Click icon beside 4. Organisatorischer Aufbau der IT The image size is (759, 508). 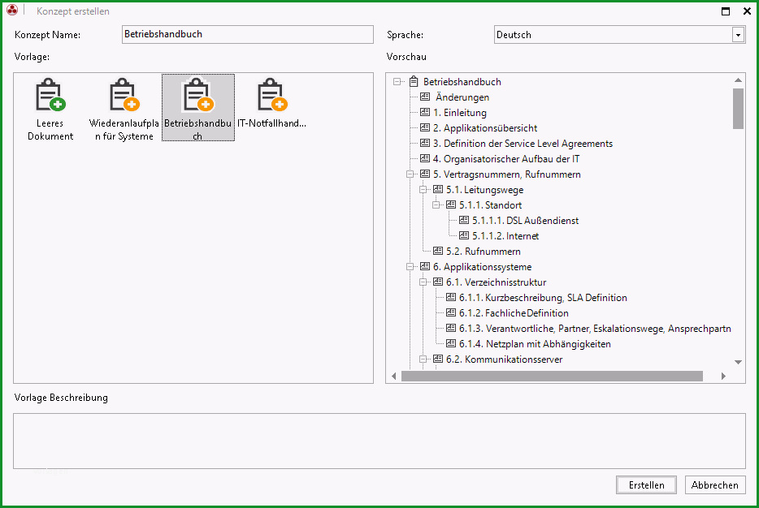tap(425, 158)
